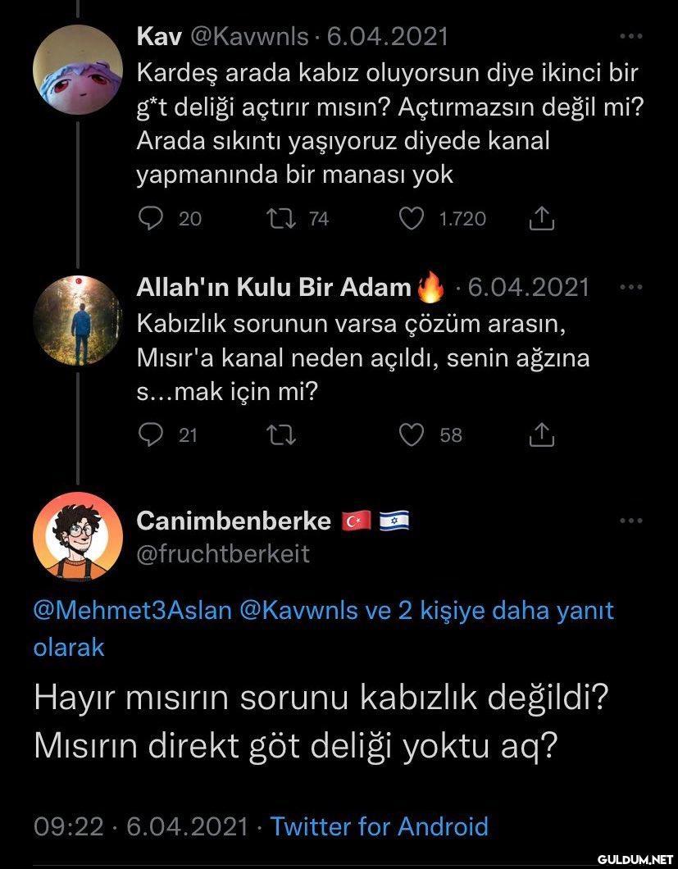Like the tweet with 58 likes
678x869 pixels.
pos(412,435)
